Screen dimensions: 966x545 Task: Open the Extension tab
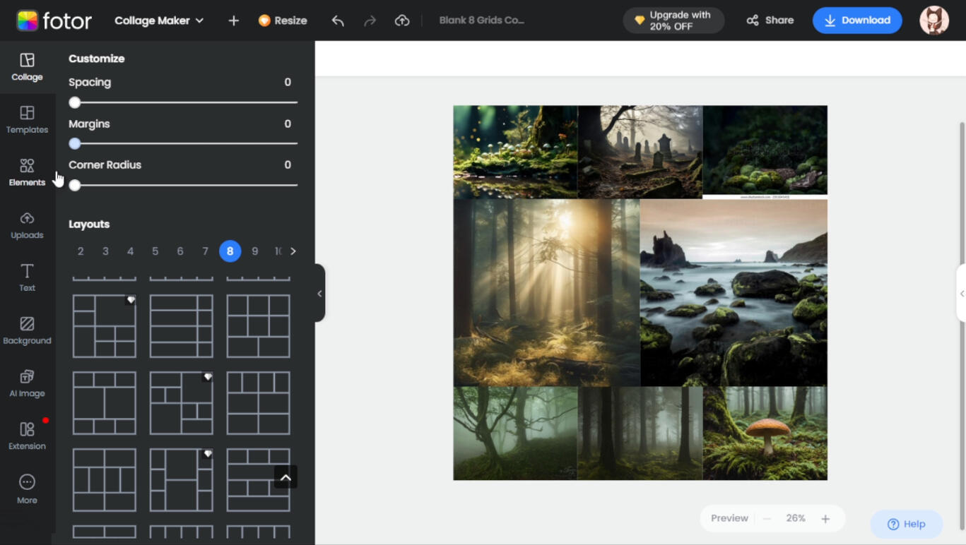click(x=27, y=436)
